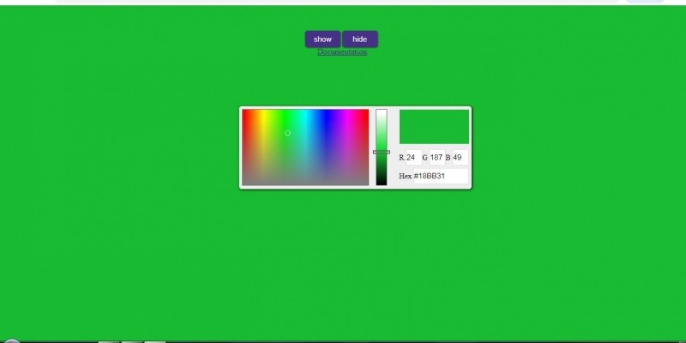Click the show button
The image size is (686, 343).
(322, 39)
